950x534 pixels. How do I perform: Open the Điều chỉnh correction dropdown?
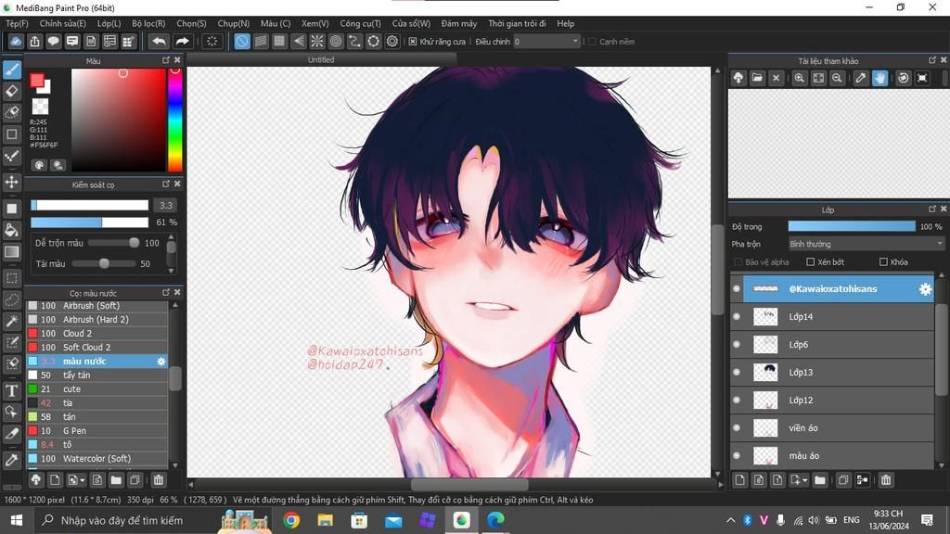click(x=546, y=42)
